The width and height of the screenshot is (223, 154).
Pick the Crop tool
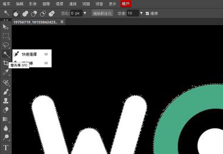click(5, 63)
